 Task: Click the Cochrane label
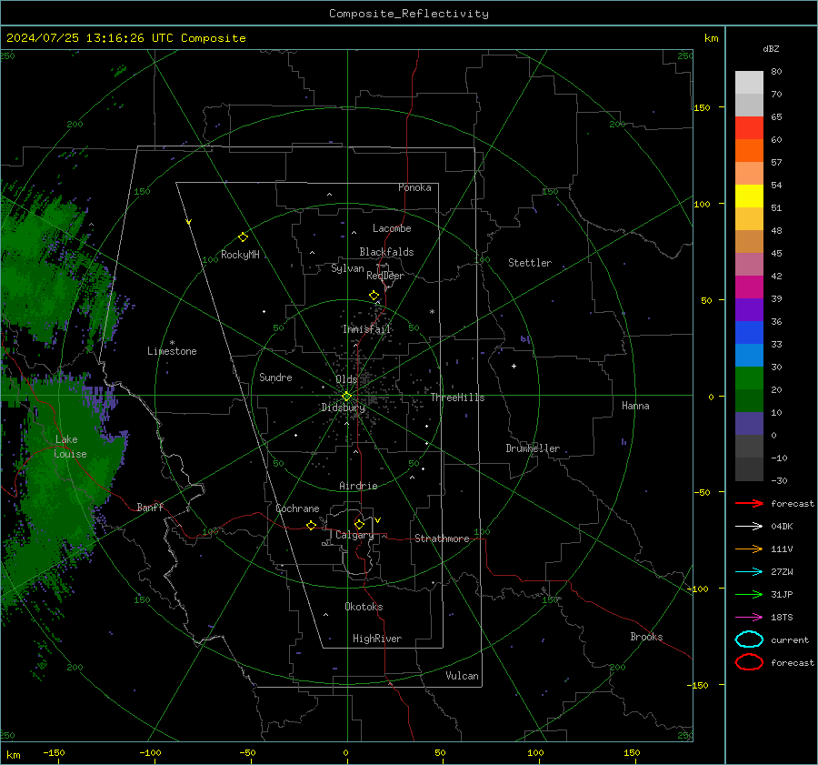coord(297,508)
